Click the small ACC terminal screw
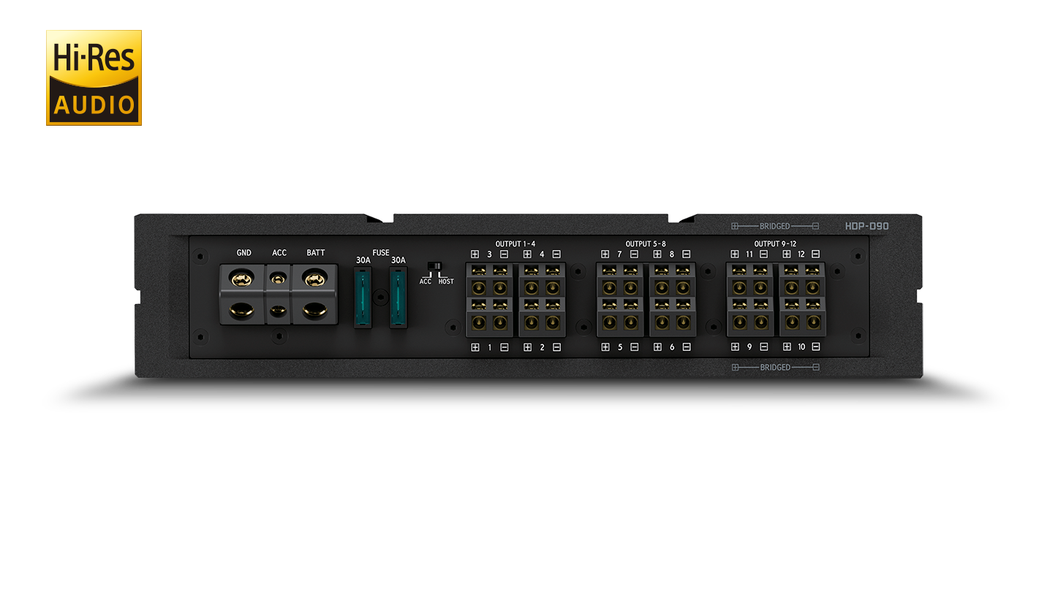Screen dimensions: 1053x592 tap(279, 278)
